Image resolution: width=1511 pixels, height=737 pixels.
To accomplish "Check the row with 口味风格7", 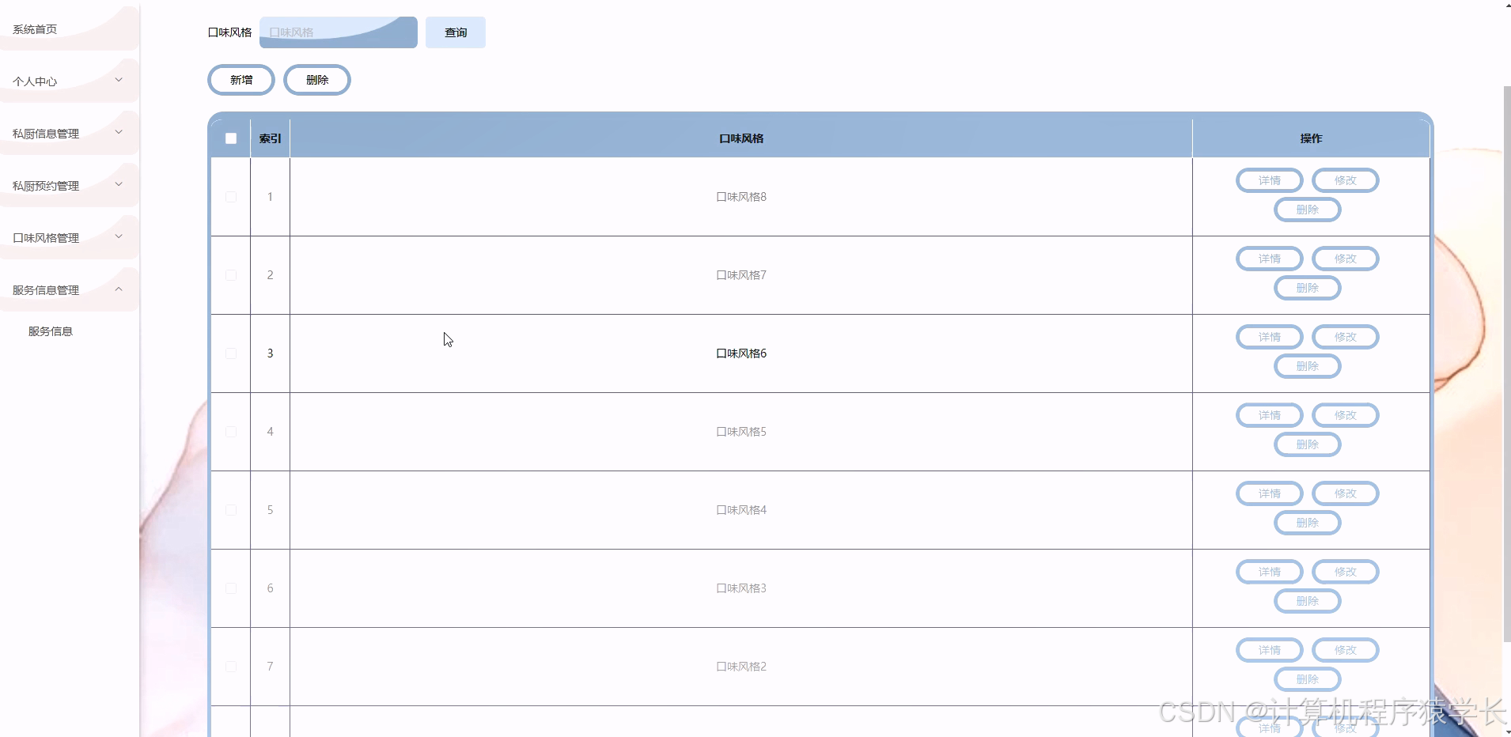I will click(x=231, y=275).
